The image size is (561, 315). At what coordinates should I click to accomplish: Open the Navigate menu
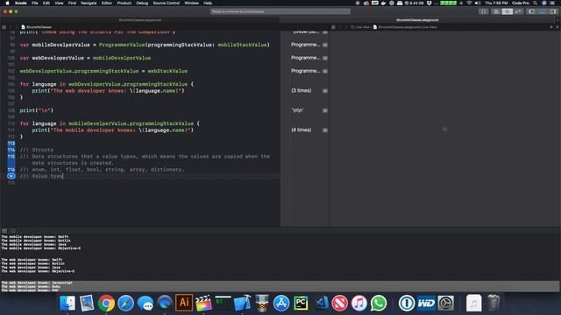tap(89, 3)
